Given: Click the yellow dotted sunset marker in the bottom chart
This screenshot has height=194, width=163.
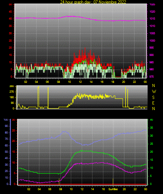Looking at the screenshot, I should point(113,182).
